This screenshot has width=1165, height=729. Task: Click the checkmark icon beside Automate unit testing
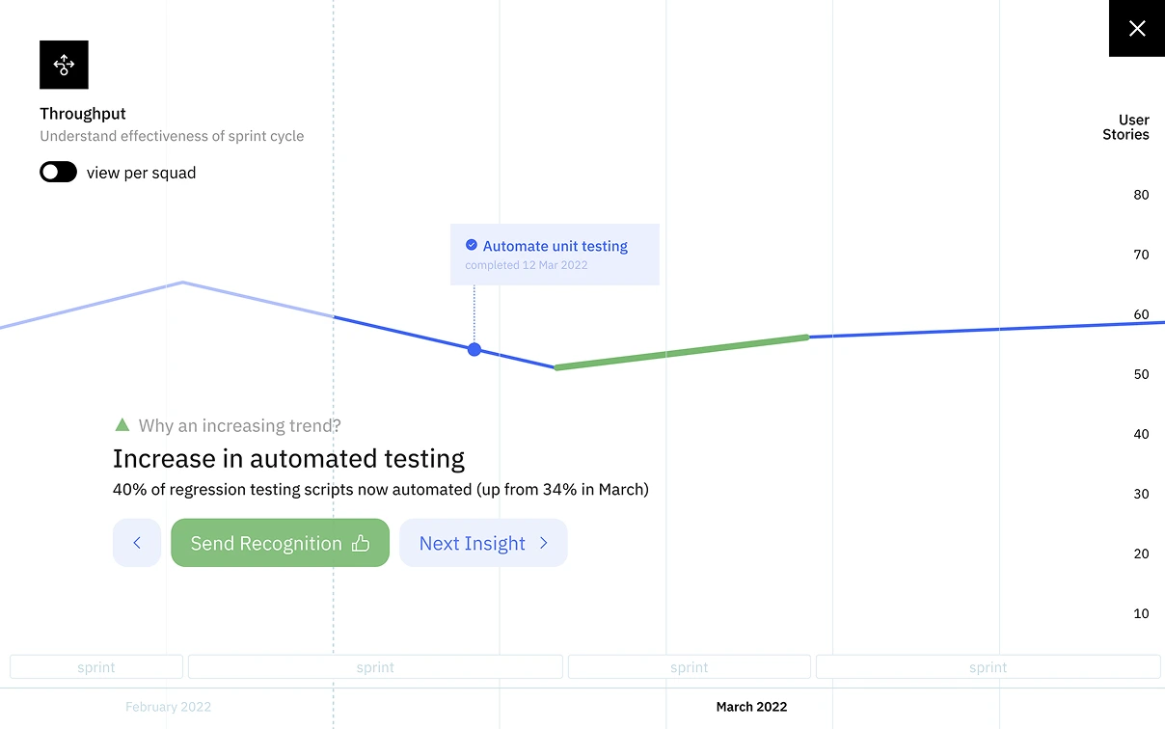(472, 245)
